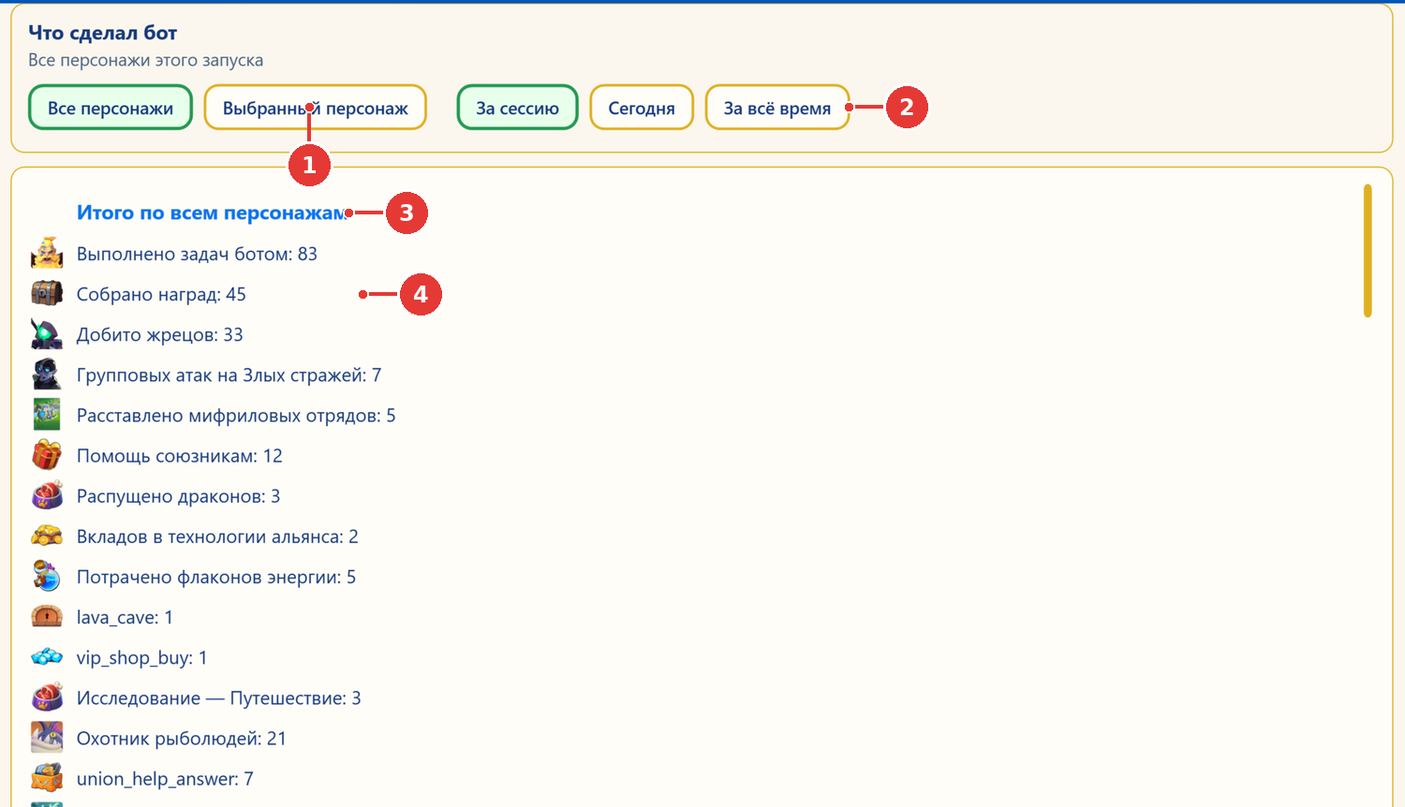Click the "lava_cave: 1" text
Screen dimensions: 1405x807
[125, 617]
